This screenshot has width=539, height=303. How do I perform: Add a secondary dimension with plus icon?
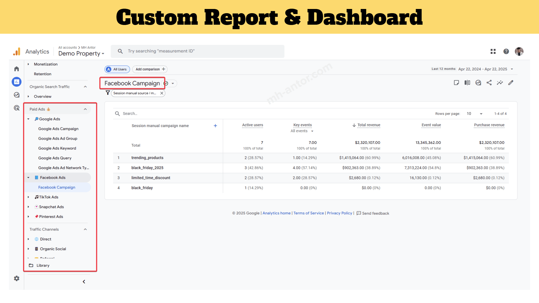[x=215, y=126]
